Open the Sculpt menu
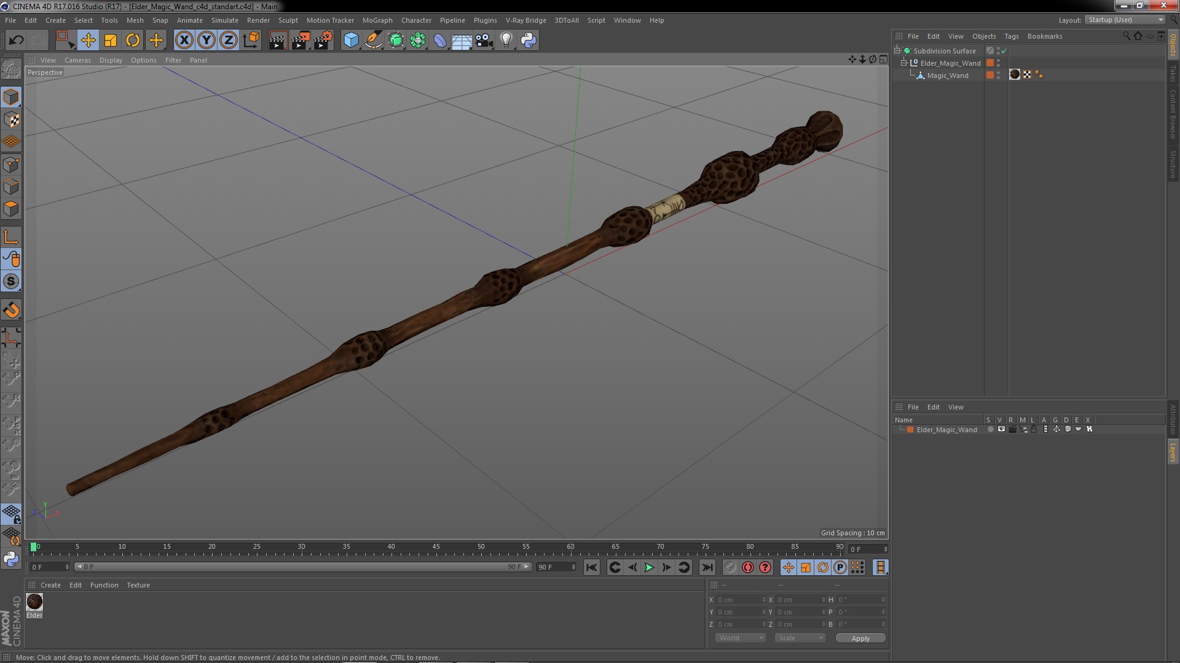 pyautogui.click(x=288, y=20)
